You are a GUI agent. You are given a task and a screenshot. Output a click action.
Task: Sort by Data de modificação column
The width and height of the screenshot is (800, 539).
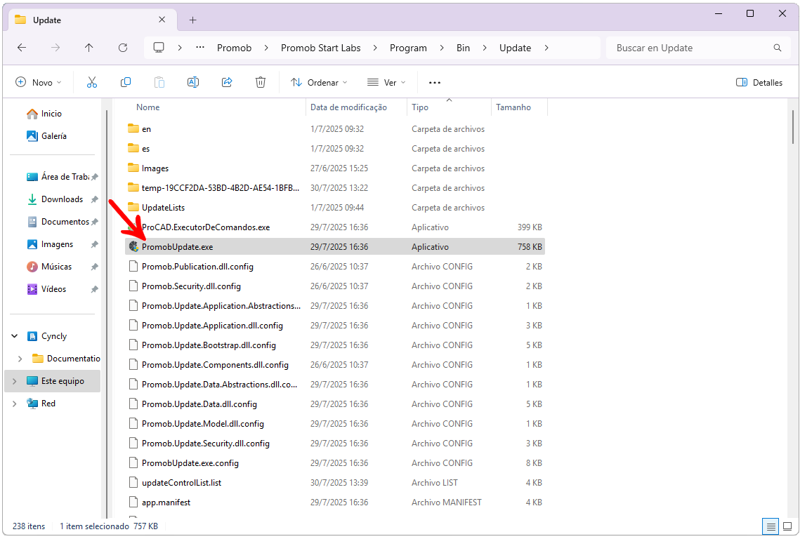coord(348,107)
